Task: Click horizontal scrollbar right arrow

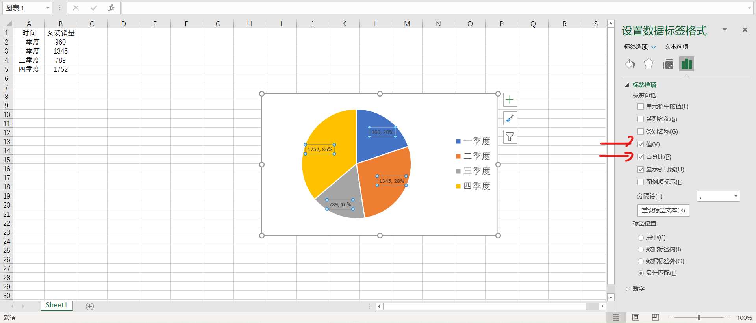Action: [x=602, y=306]
